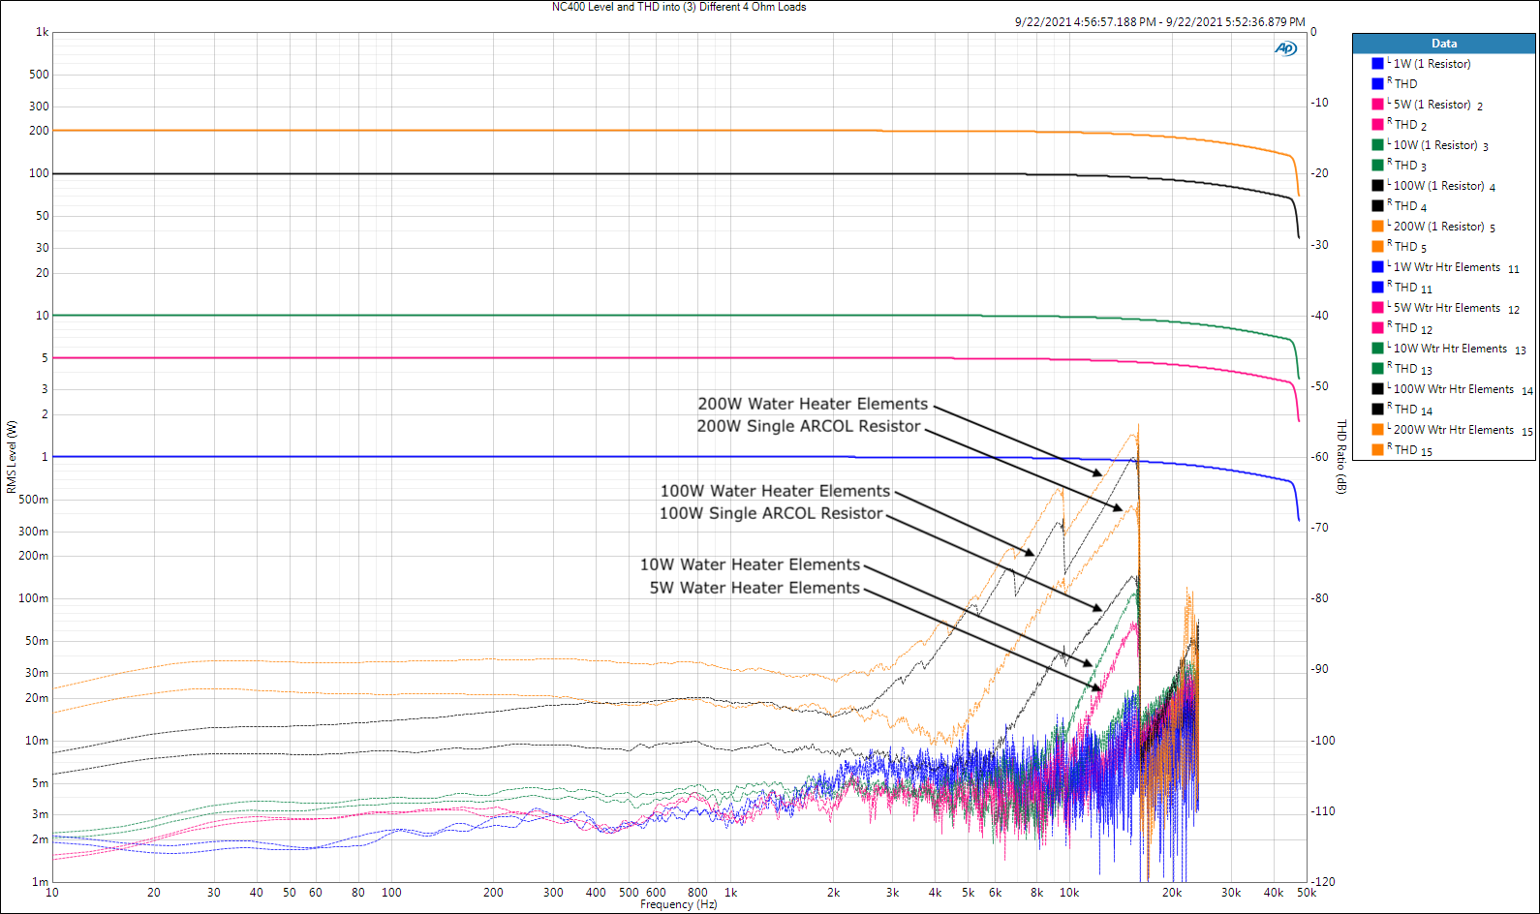The height and width of the screenshot is (914, 1540).
Task: Click the Frequency (Hz) axis label
Action: coord(679,904)
